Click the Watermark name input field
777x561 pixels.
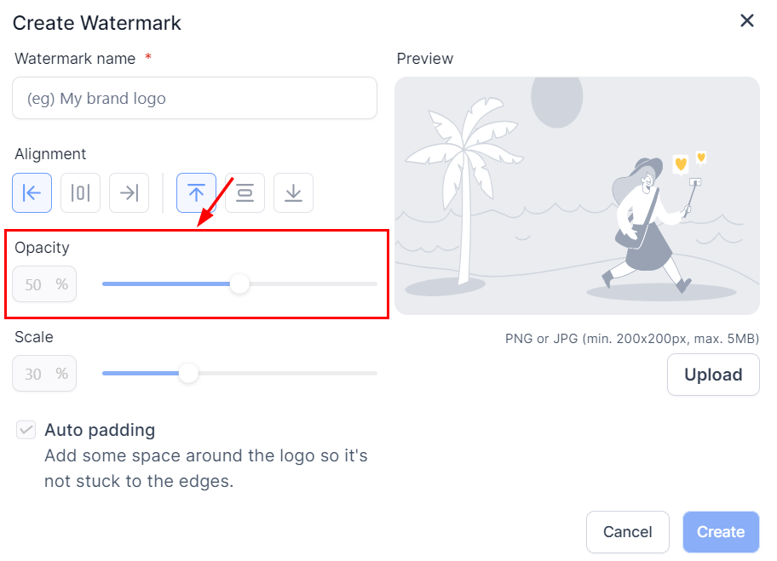click(x=194, y=99)
